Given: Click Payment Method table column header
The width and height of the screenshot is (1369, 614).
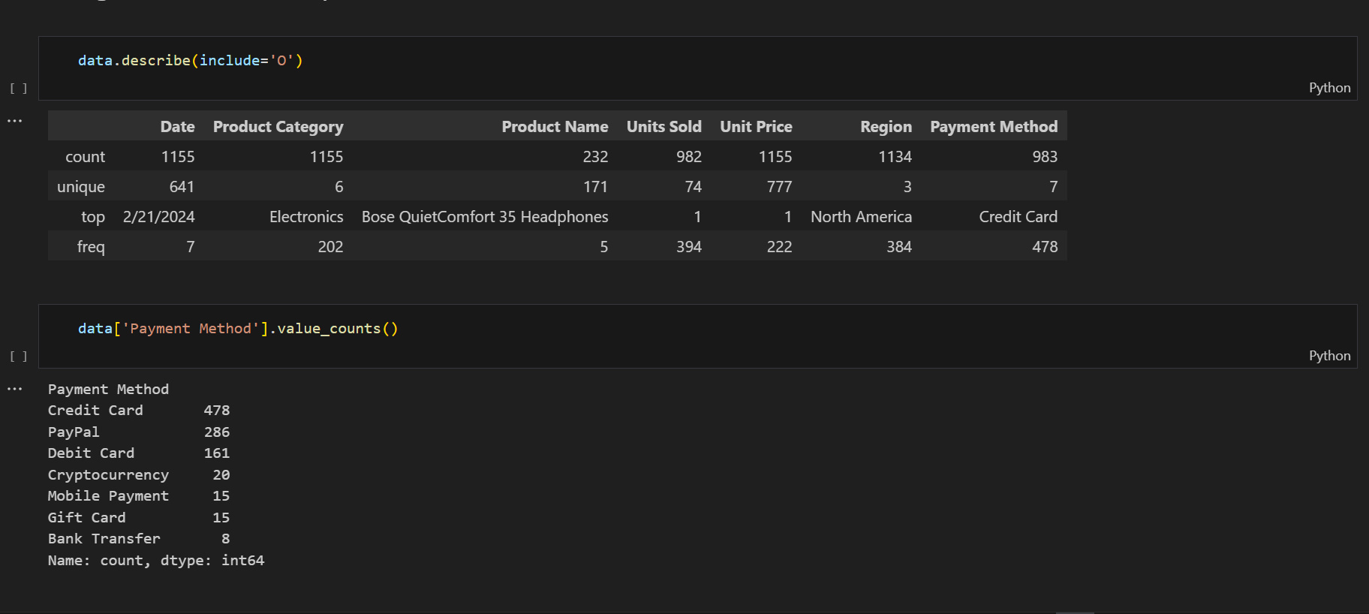Looking at the screenshot, I should (x=994, y=127).
